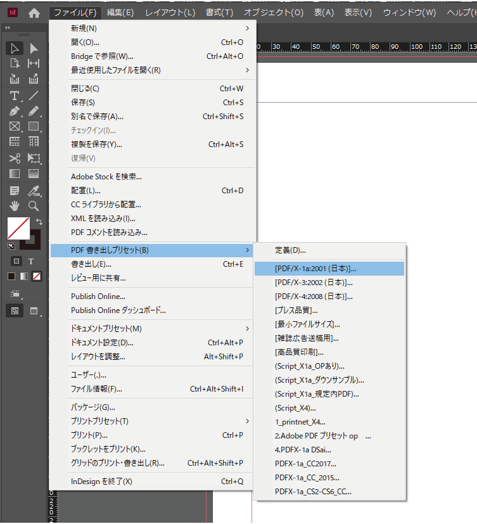The height and width of the screenshot is (524, 477).
Task: Open the 表(A) menu
Action: (x=324, y=13)
